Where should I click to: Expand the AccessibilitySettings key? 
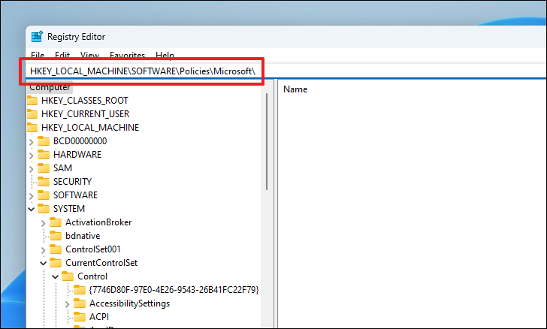(x=68, y=304)
